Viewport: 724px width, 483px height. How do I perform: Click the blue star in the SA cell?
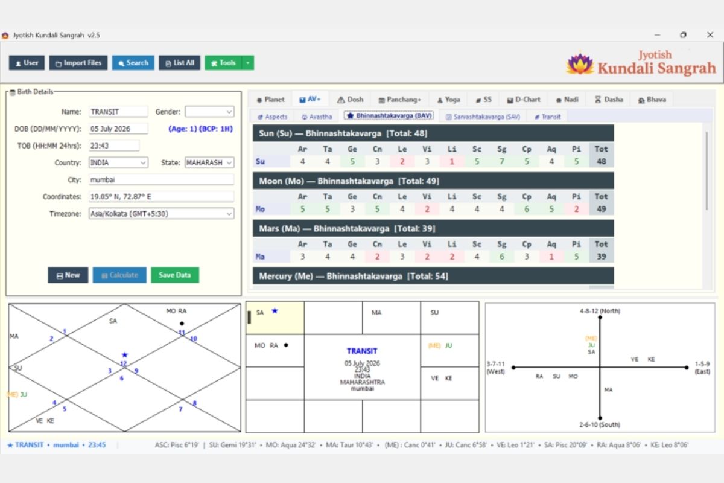point(275,311)
